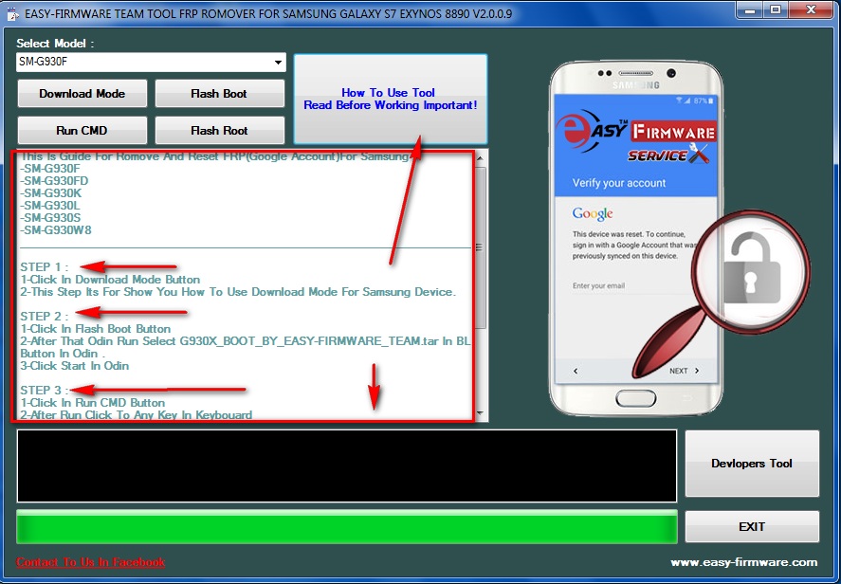Click the Run CMD button

click(82, 130)
